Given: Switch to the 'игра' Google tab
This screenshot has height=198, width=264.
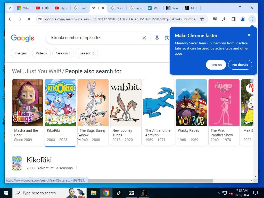Looking at the screenshot, I should pyautogui.click(x=136, y=8).
